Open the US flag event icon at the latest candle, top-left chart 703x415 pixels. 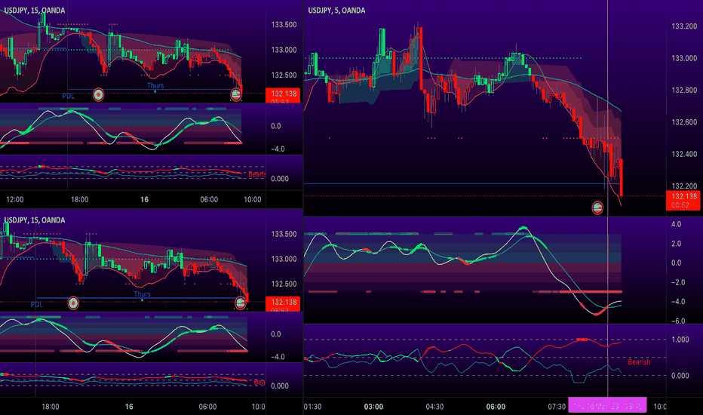click(x=236, y=94)
